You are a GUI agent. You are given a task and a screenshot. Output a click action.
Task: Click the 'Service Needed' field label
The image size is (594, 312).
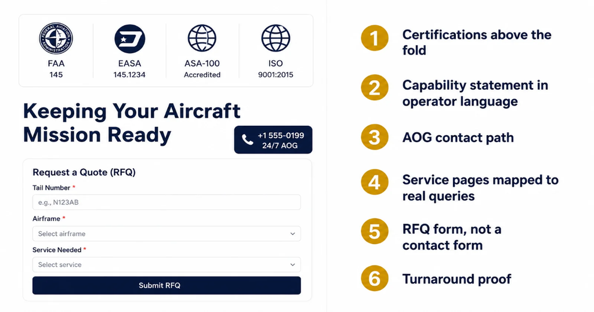(57, 250)
